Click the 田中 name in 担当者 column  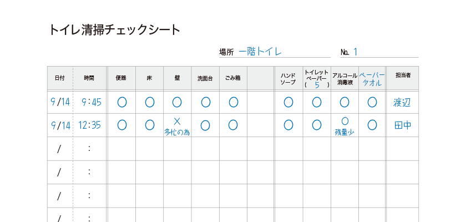point(402,125)
